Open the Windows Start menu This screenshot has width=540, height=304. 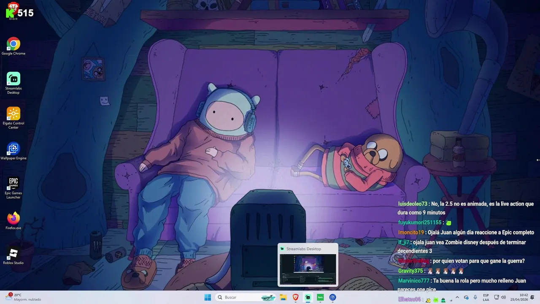point(208,297)
